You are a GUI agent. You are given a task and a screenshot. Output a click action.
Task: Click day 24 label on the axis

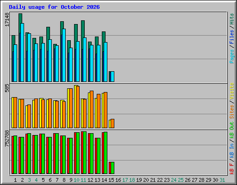click(174, 180)
